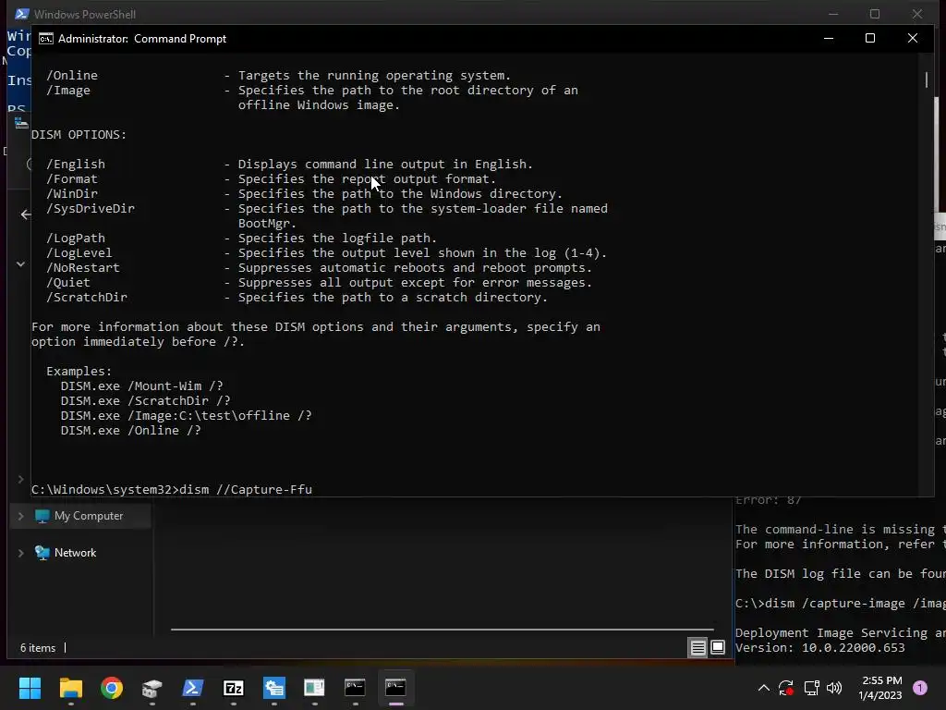Click the horizontal scrollbar in Explorer pane
Image resolution: width=946 pixels, height=710 pixels.
pyautogui.click(x=443, y=629)
